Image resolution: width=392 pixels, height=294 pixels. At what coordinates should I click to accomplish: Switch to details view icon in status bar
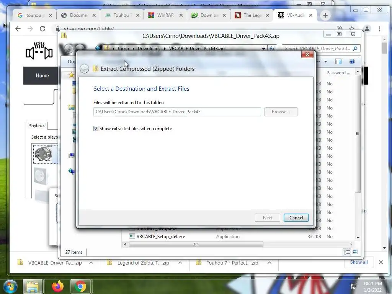(347, 252)
